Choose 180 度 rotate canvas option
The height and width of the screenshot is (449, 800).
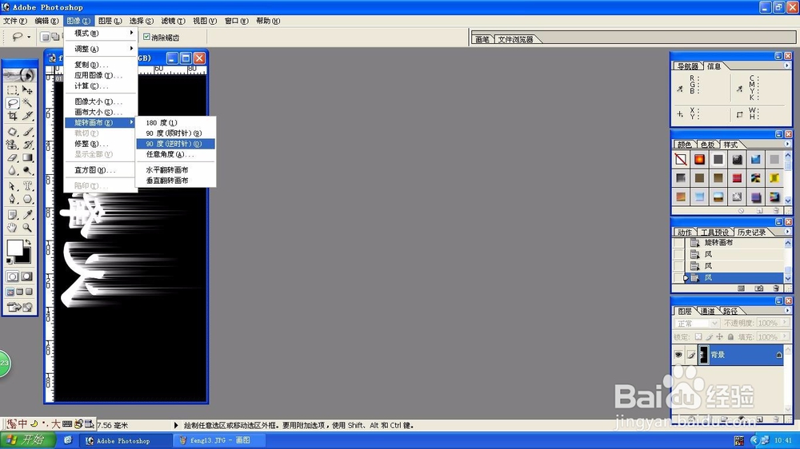(175, 123)
